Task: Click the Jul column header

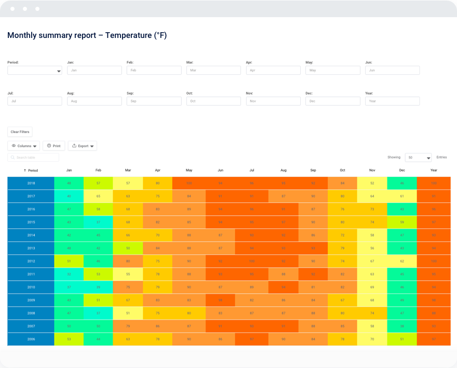Action: tap(252, 170)
